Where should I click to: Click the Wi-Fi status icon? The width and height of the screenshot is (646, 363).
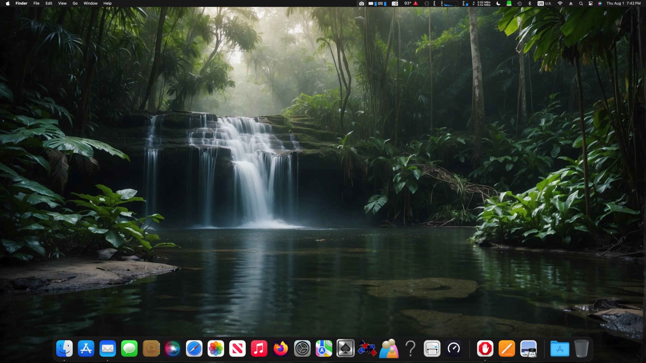[x=560, y=3]
